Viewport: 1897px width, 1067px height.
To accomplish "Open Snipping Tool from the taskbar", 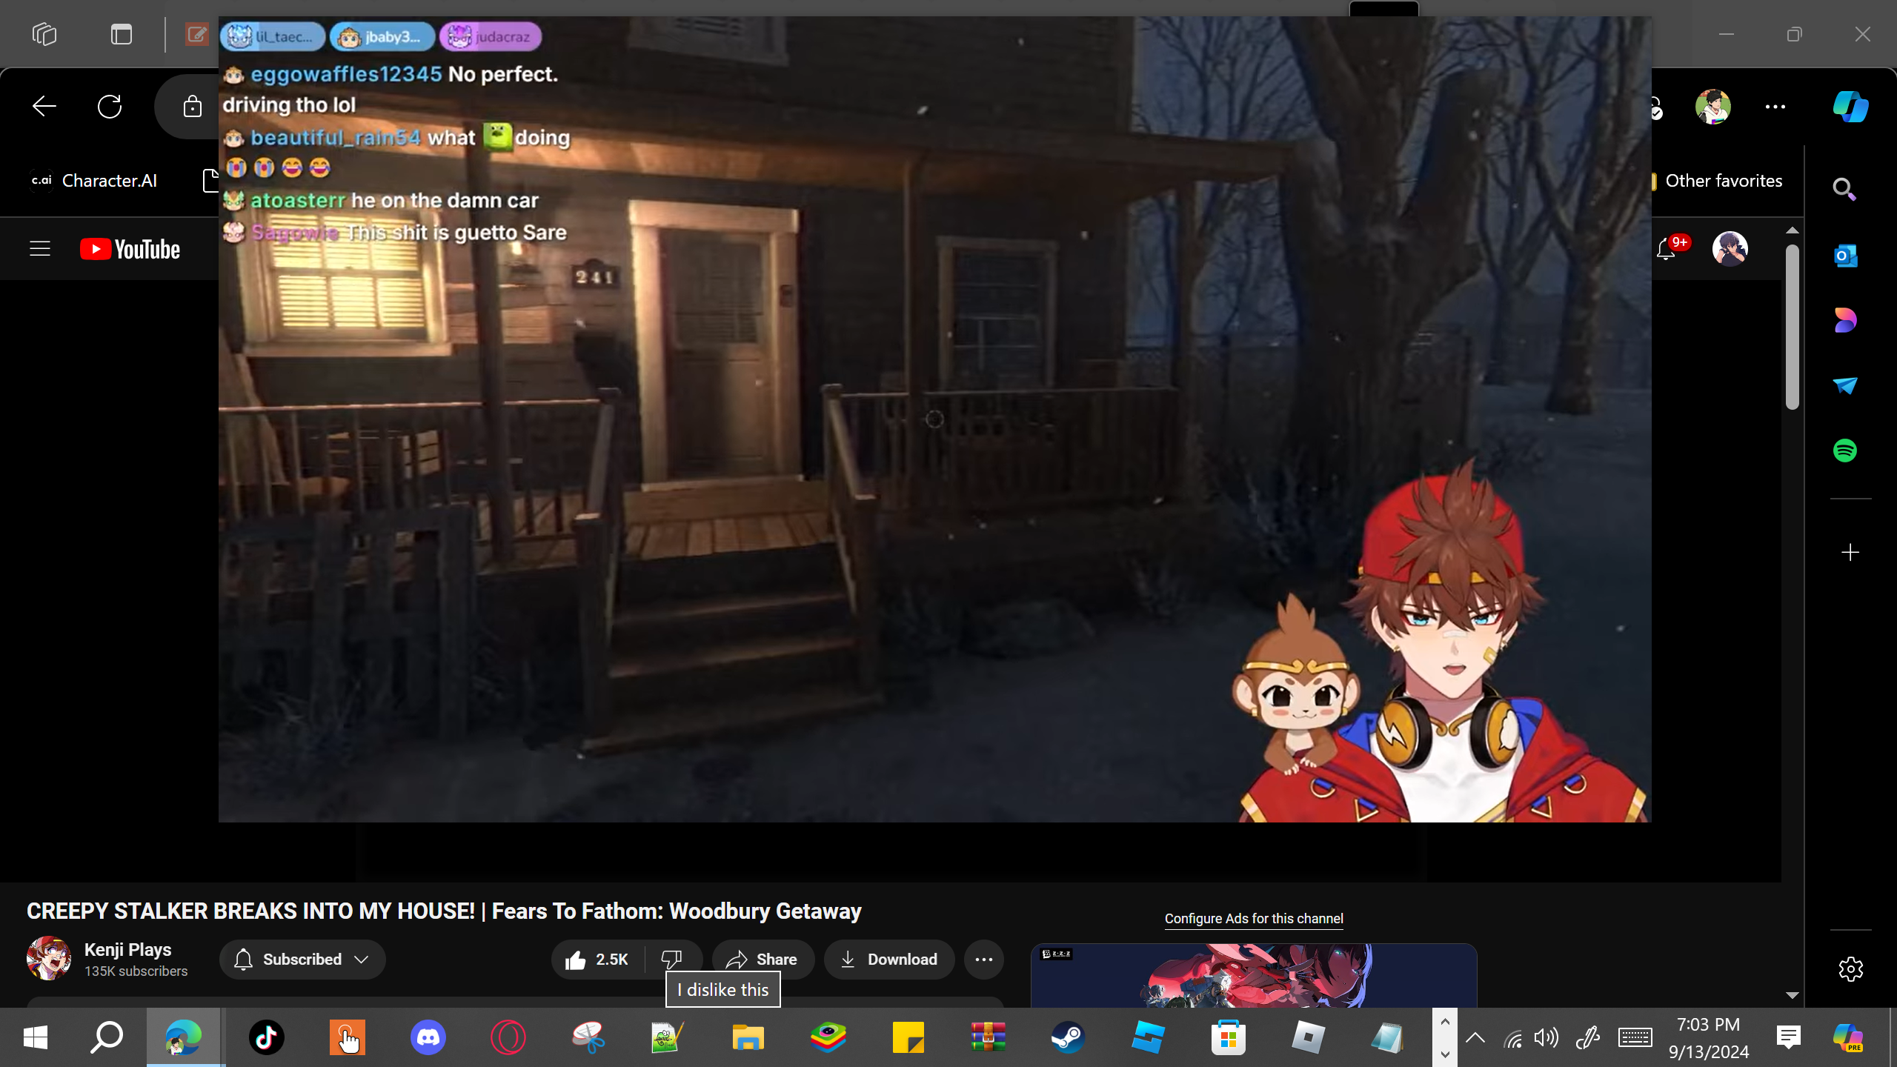I will pyautogui.click(x=588, y=1037).
